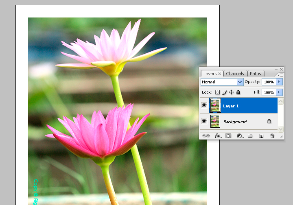
Task: Open the Normal blend mode dropdown
Action: 222,82
